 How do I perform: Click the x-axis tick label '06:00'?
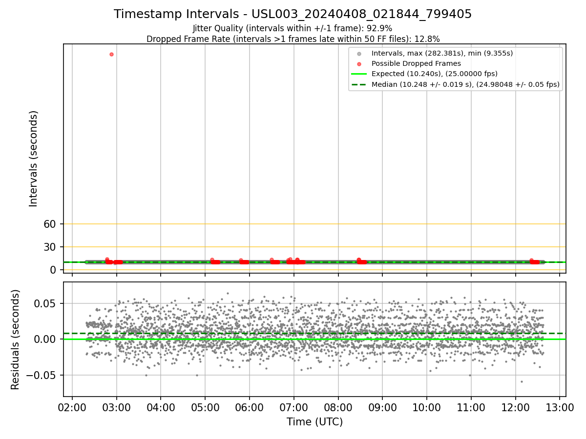pyautogui.click(x=250, y=407)
